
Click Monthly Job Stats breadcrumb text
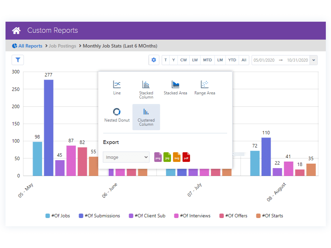pyautogui.click(x=120, y=46)
